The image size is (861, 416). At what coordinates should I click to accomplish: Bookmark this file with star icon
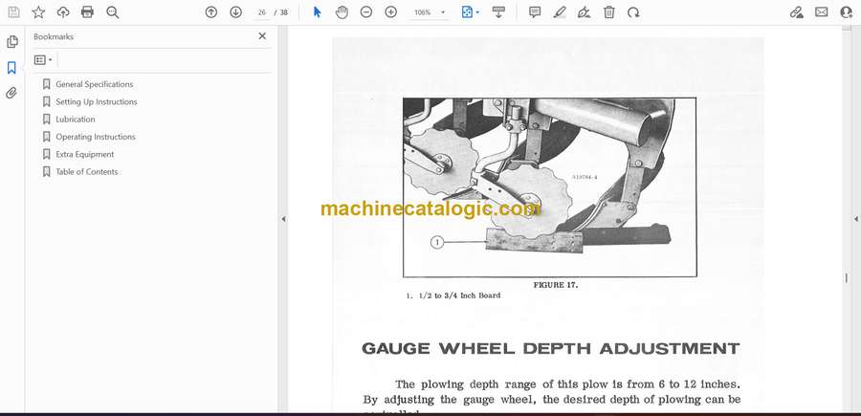point(38,12)
